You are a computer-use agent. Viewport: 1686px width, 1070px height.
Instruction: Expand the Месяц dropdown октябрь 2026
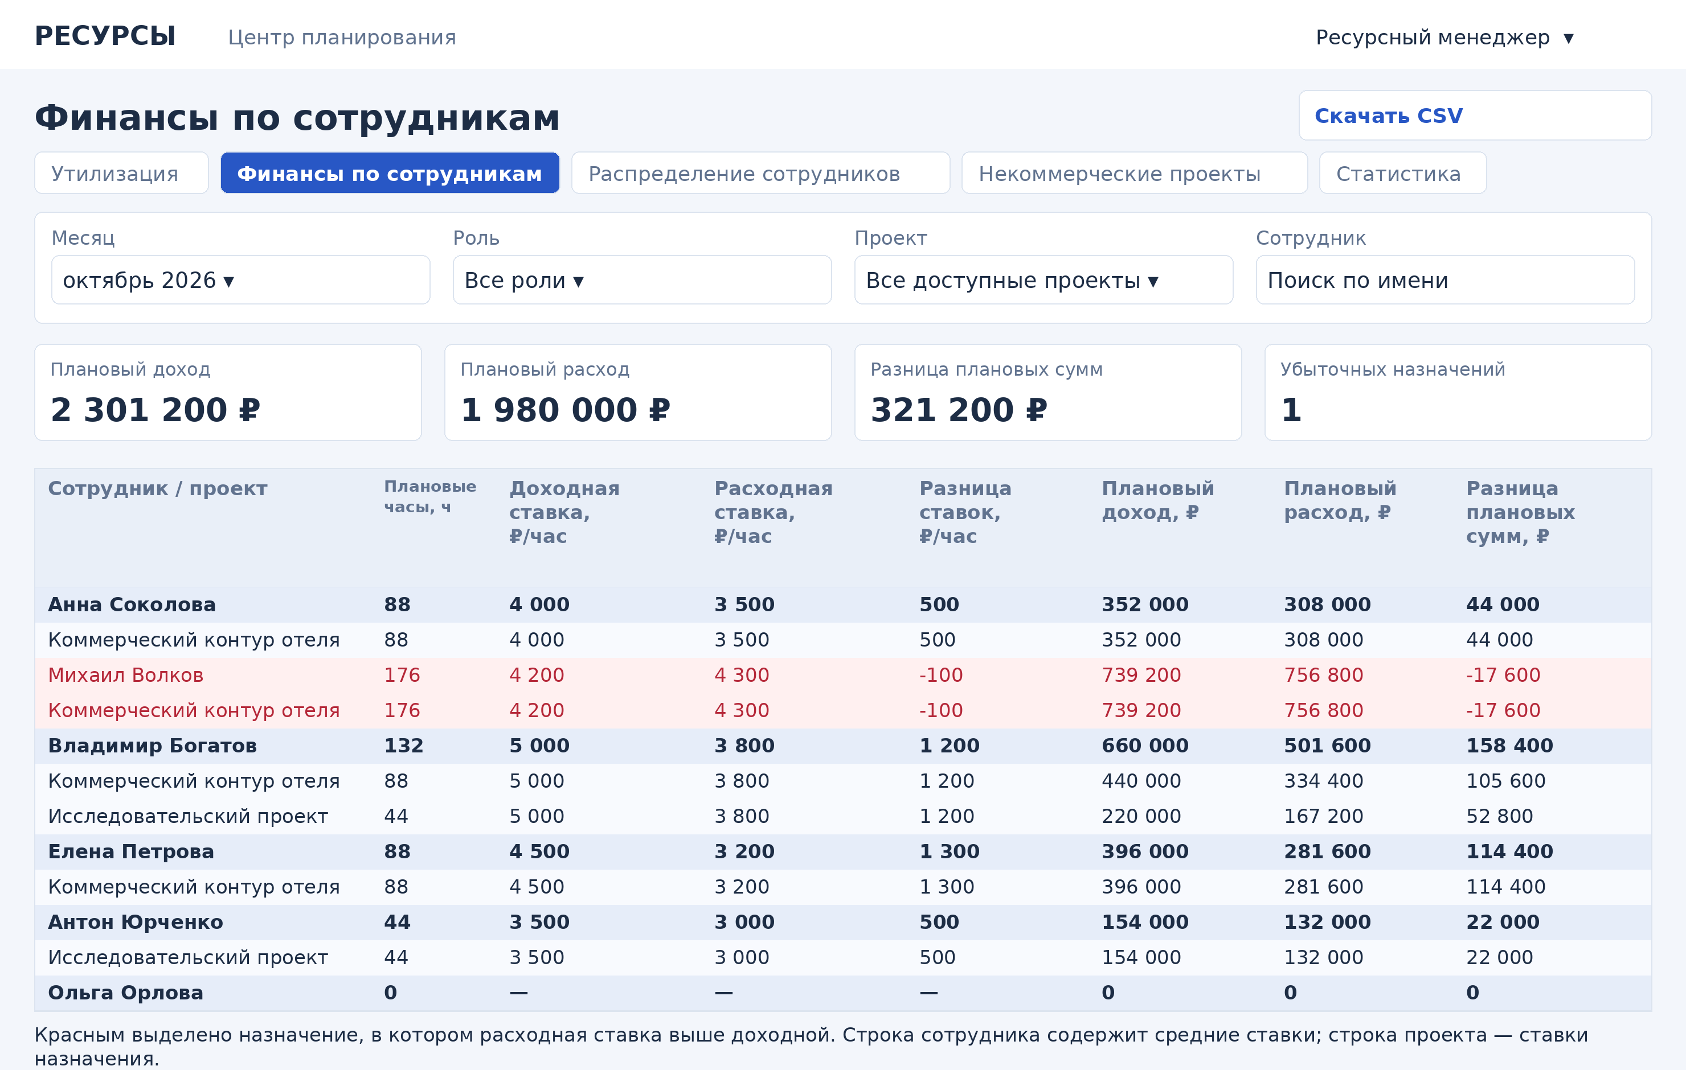click(241, 280)
